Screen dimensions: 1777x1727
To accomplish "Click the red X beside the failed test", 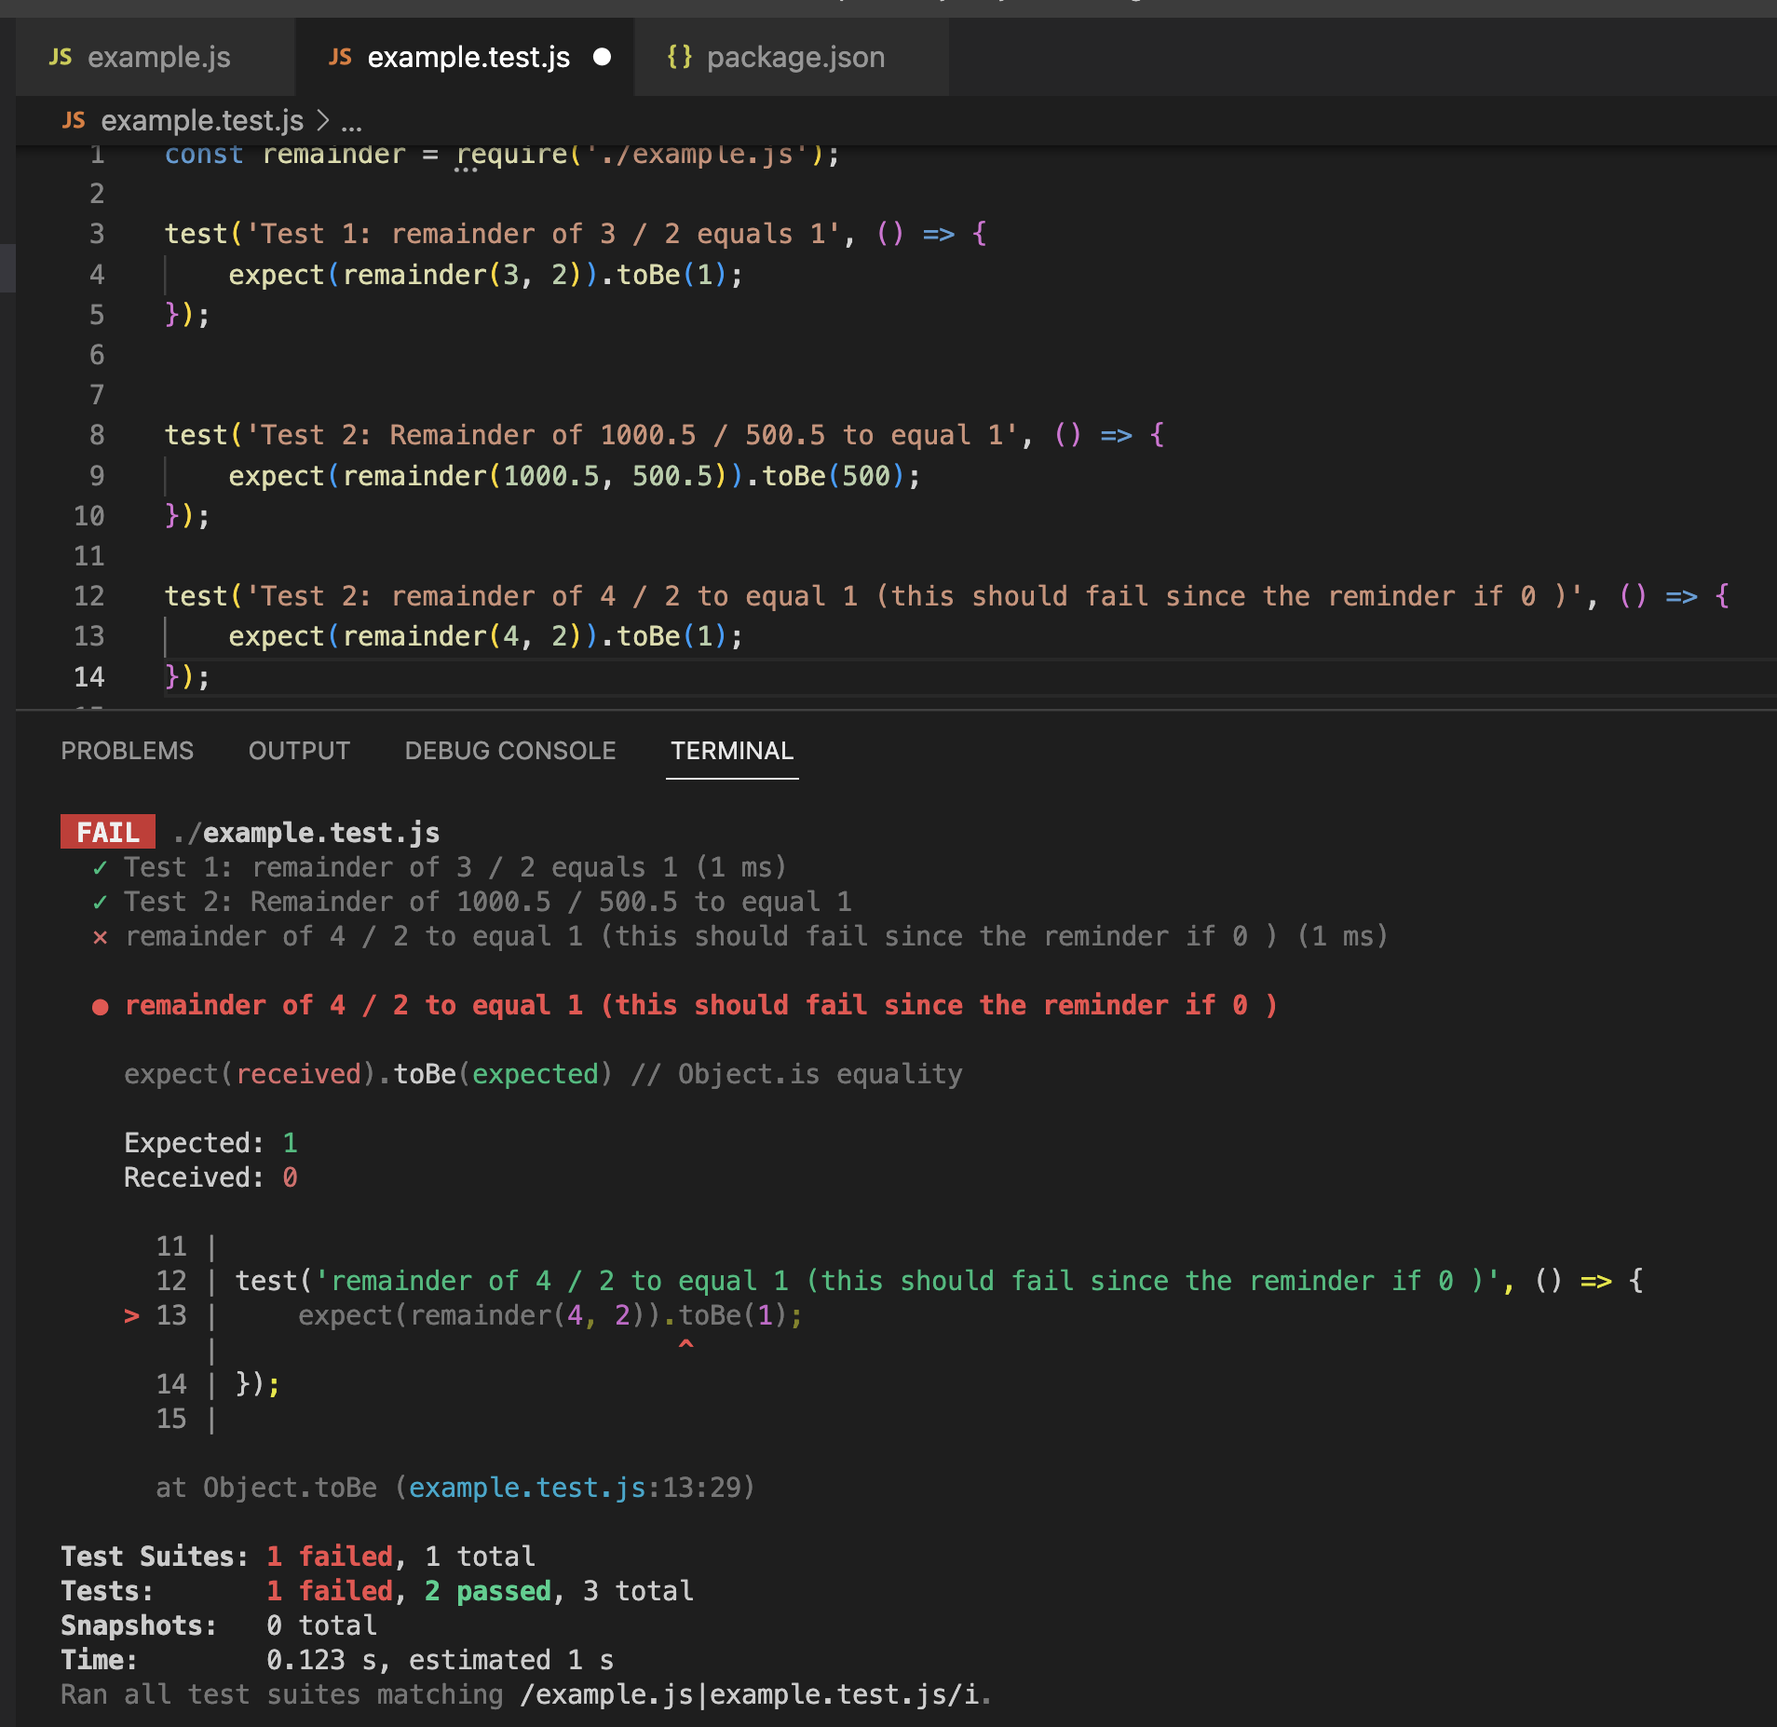I will (x=100, y=937).
